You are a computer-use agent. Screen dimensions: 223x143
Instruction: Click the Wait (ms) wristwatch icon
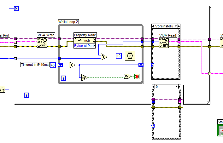coord(130,56)
